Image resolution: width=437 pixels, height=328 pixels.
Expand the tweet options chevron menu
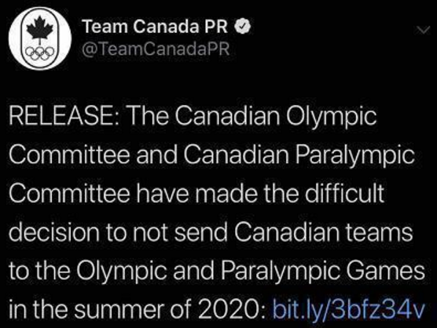pos(423,30)
